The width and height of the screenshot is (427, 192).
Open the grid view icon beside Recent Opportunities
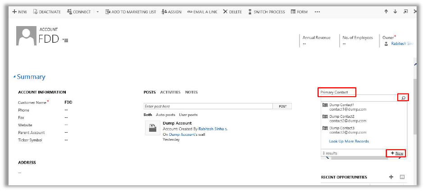coord(402,177)
